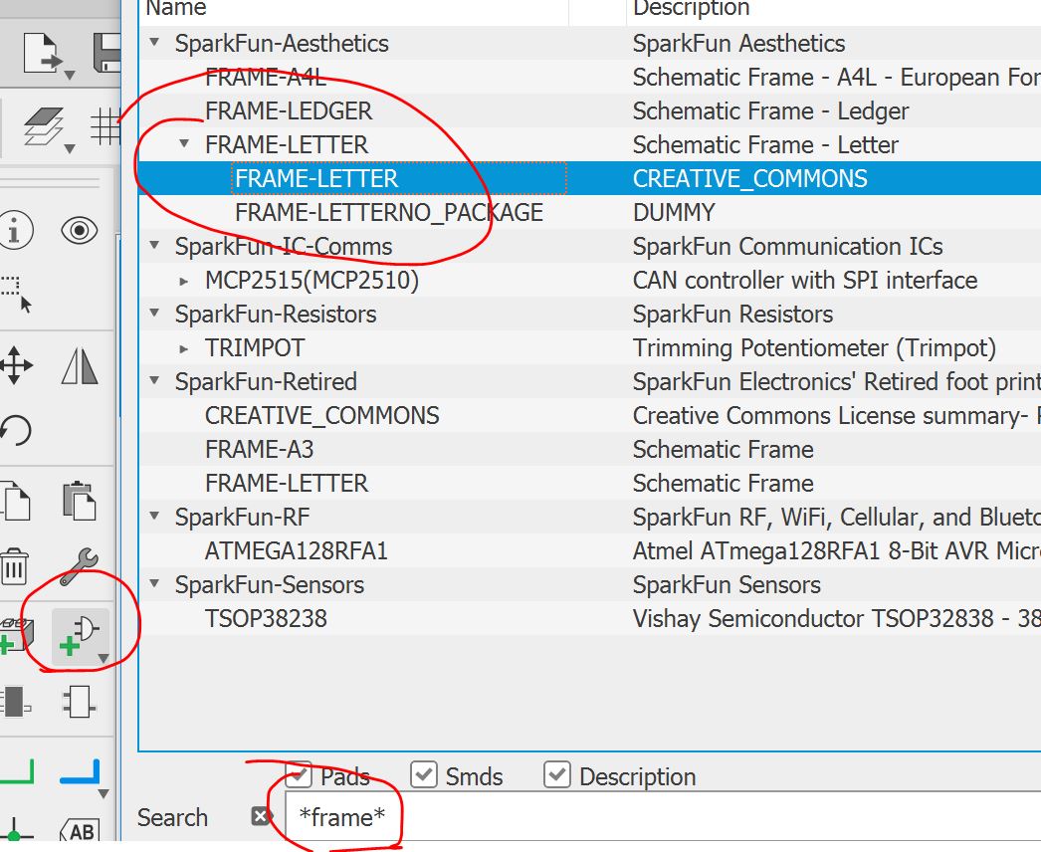1041x852 pixels.
Task: Choose the Mirror tool
Action: [x=79, y=365]
